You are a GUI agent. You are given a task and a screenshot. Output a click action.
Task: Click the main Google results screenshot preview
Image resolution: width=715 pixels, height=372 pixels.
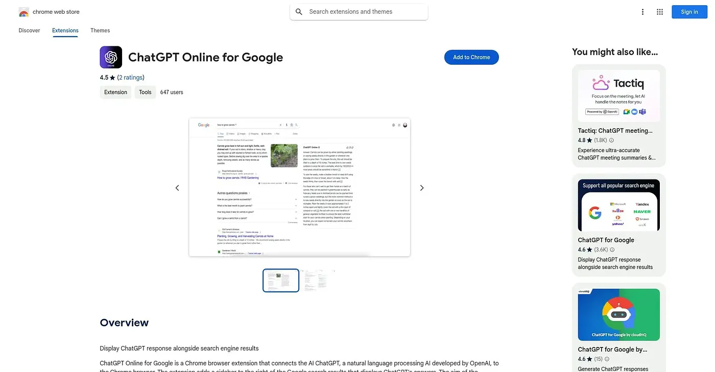[x=299, y=187]
